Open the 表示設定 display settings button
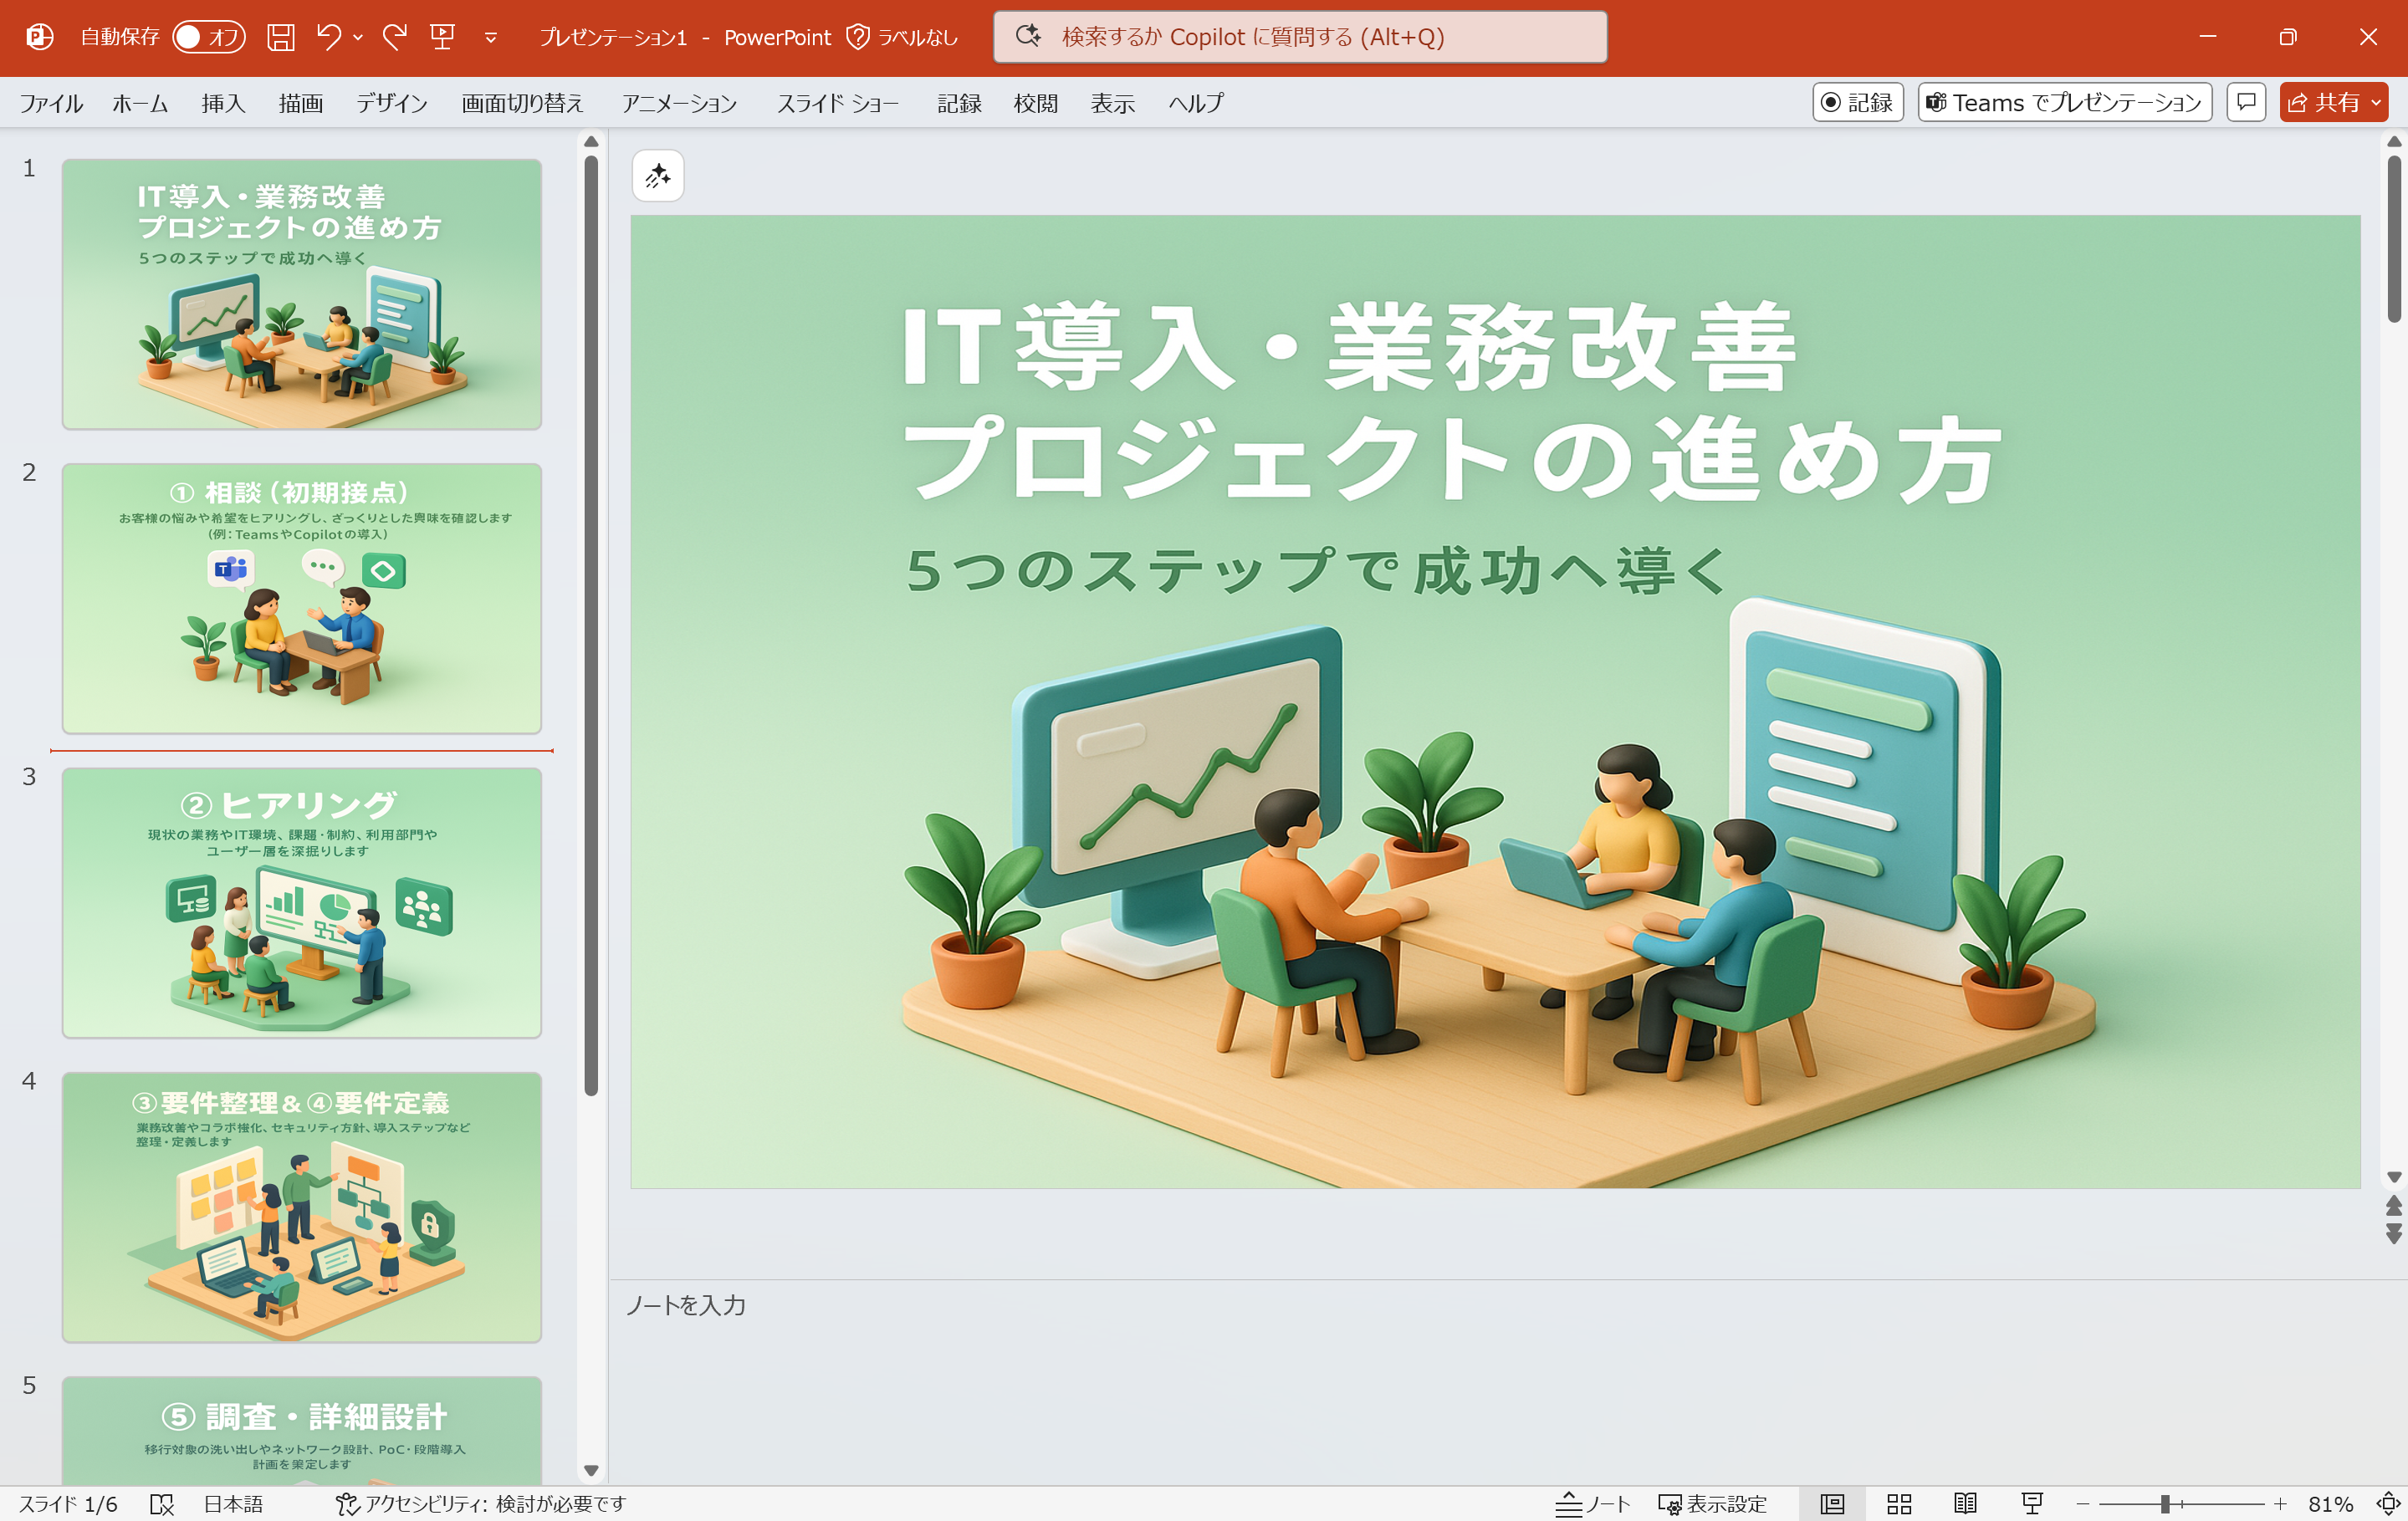 (x=1713, y=1503)
